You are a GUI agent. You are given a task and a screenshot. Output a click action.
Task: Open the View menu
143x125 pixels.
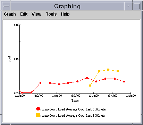tap(36, 14)
